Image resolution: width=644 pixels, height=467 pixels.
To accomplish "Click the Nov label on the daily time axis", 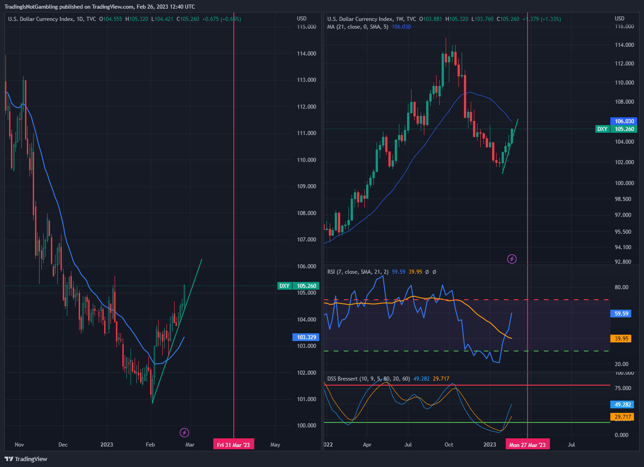I will [x=19, y=445].
